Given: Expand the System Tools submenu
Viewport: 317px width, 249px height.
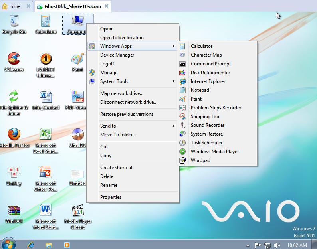Looking at the screenshot, I should click(132, 81).
